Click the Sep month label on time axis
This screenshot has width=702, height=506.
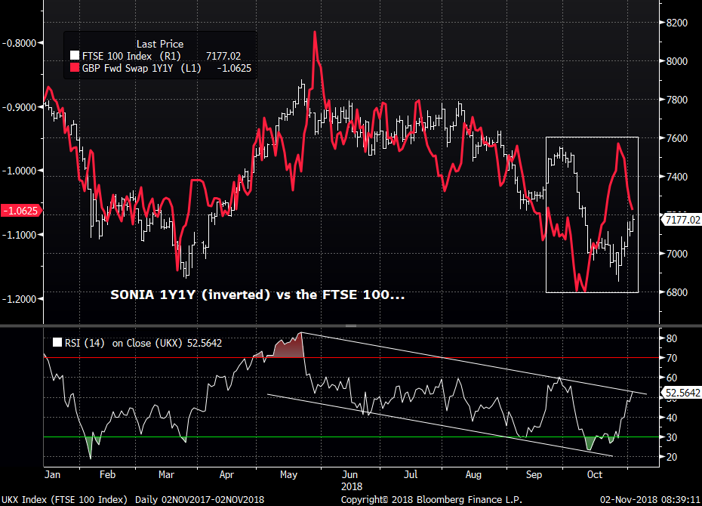pyautogui.click(x=534, y=474)
